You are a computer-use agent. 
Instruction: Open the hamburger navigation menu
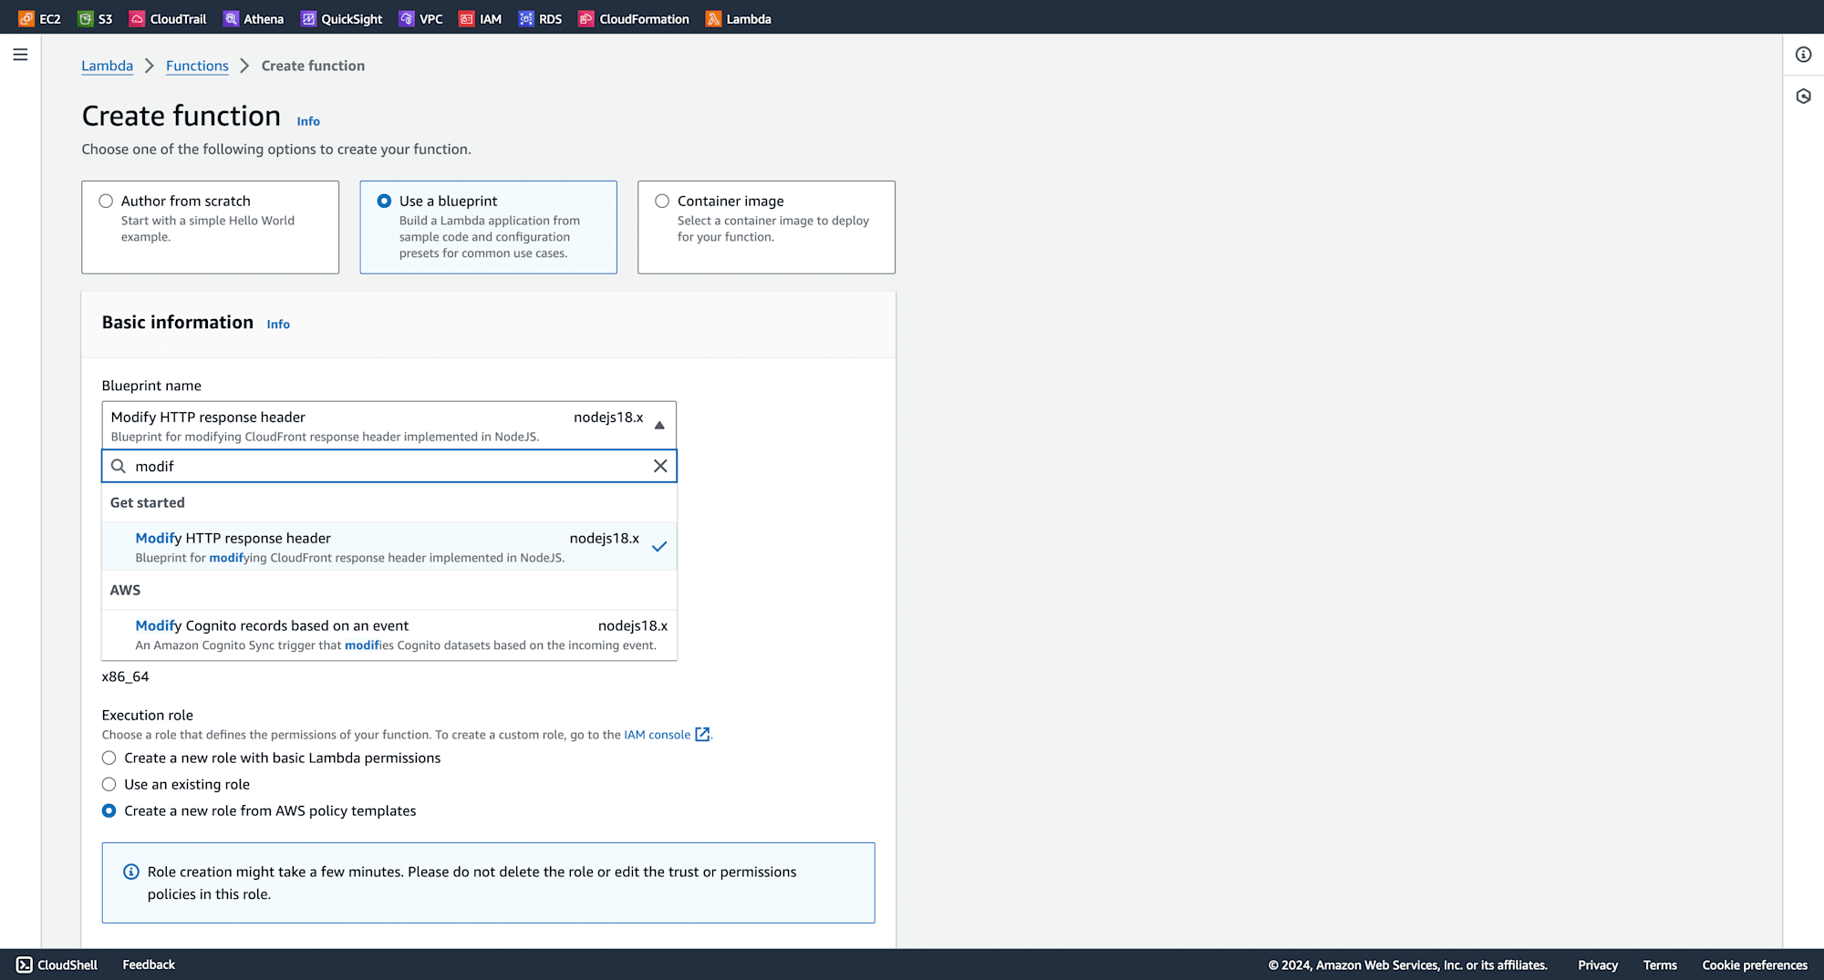20,55
